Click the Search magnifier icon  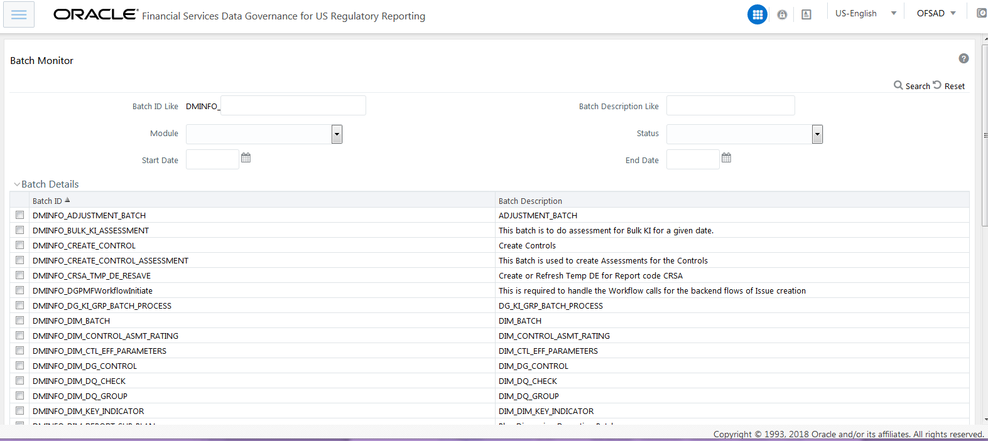coord(898,85)
